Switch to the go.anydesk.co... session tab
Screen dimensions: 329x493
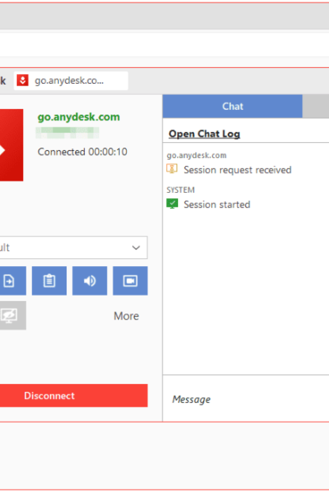point(71,81)
